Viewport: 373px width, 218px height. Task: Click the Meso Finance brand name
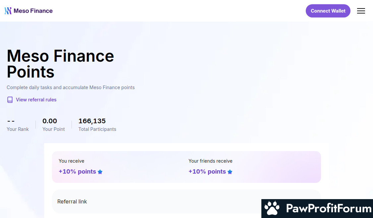(33, 11)
